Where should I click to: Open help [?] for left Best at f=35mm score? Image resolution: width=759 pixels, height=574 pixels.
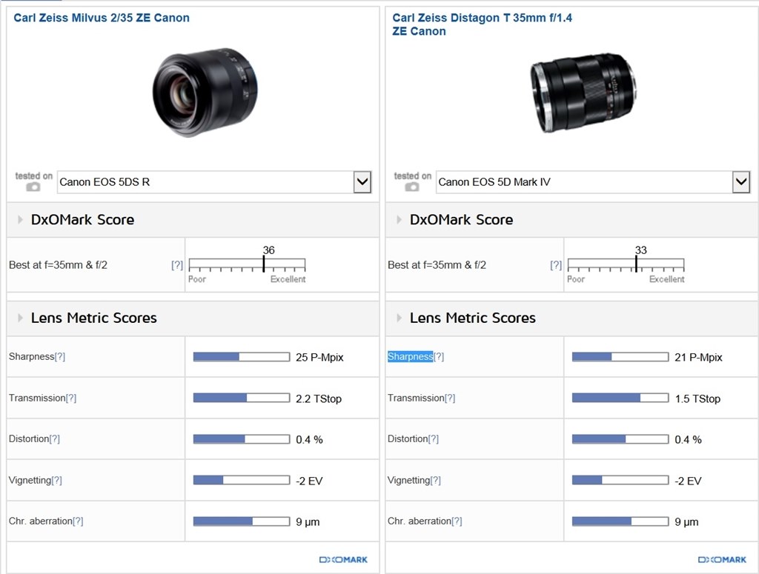(177, 265)
